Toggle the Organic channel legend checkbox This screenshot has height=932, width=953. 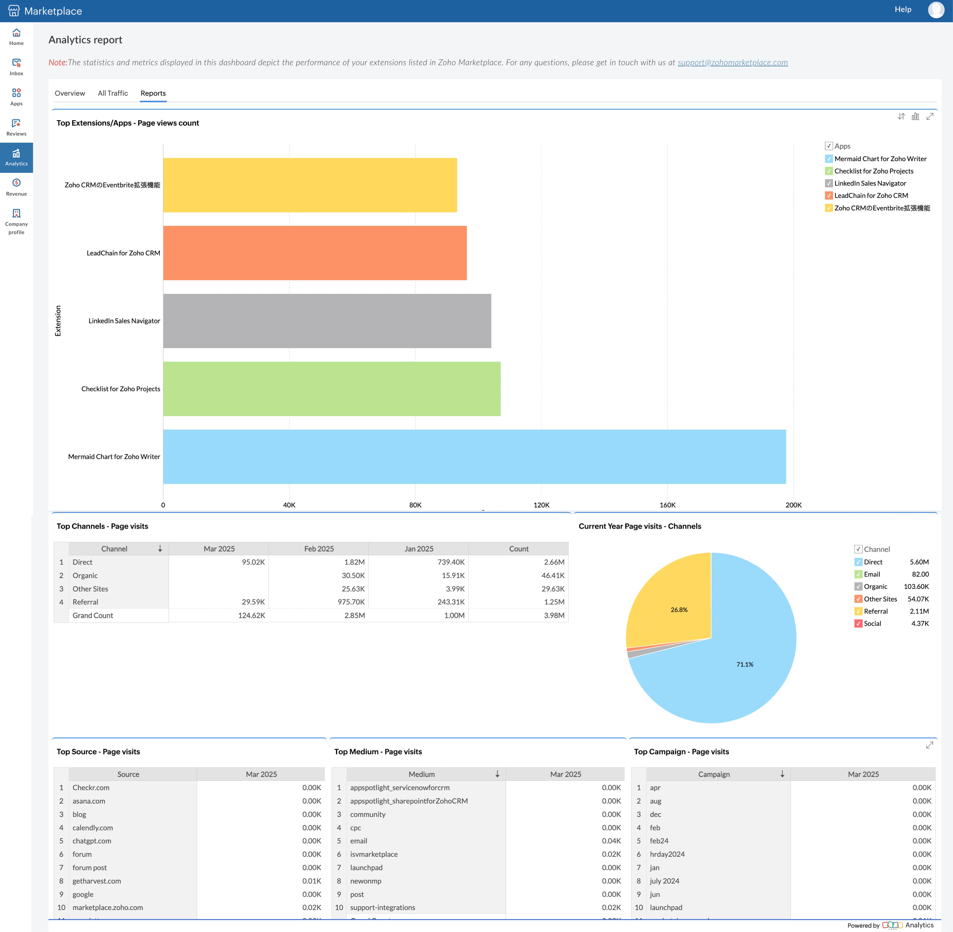(858, 586)
